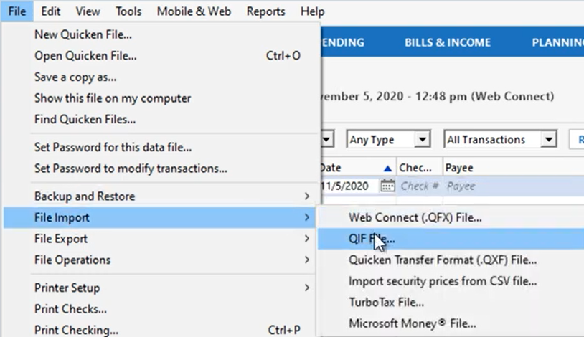This screenshot has height=337, width=584.
Task: Expand the File Export submenu
Action: click(160, 239)
